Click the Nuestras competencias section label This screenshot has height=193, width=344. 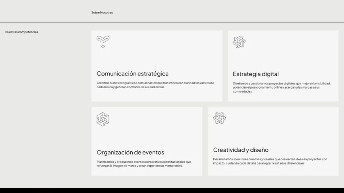pos(22,32)
